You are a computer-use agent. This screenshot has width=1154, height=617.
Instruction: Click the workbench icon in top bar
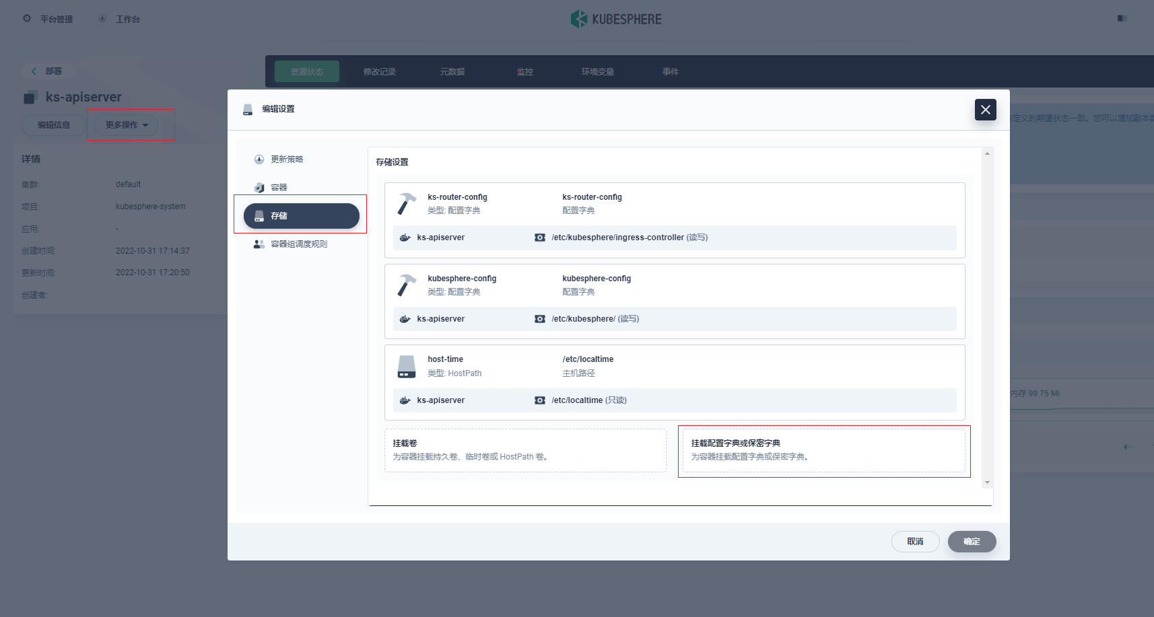coord(102,18)
